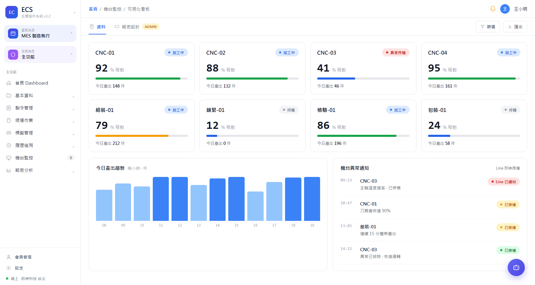The width and height of the screenshot is (535, 285).
Task: Click the gear icon for 設定
Action: (9, 268)
